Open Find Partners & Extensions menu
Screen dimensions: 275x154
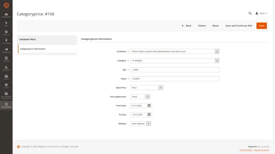(6, 95)
